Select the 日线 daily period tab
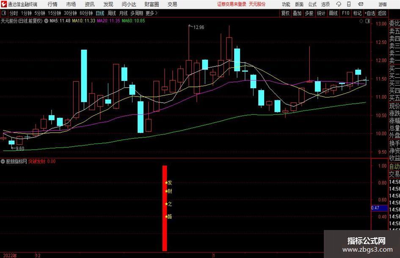This screenshot has height=258, width=400. pos(100,13)
